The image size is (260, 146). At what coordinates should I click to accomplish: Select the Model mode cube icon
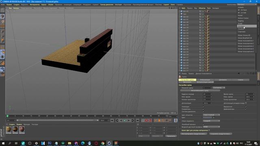tap(2, 16)
